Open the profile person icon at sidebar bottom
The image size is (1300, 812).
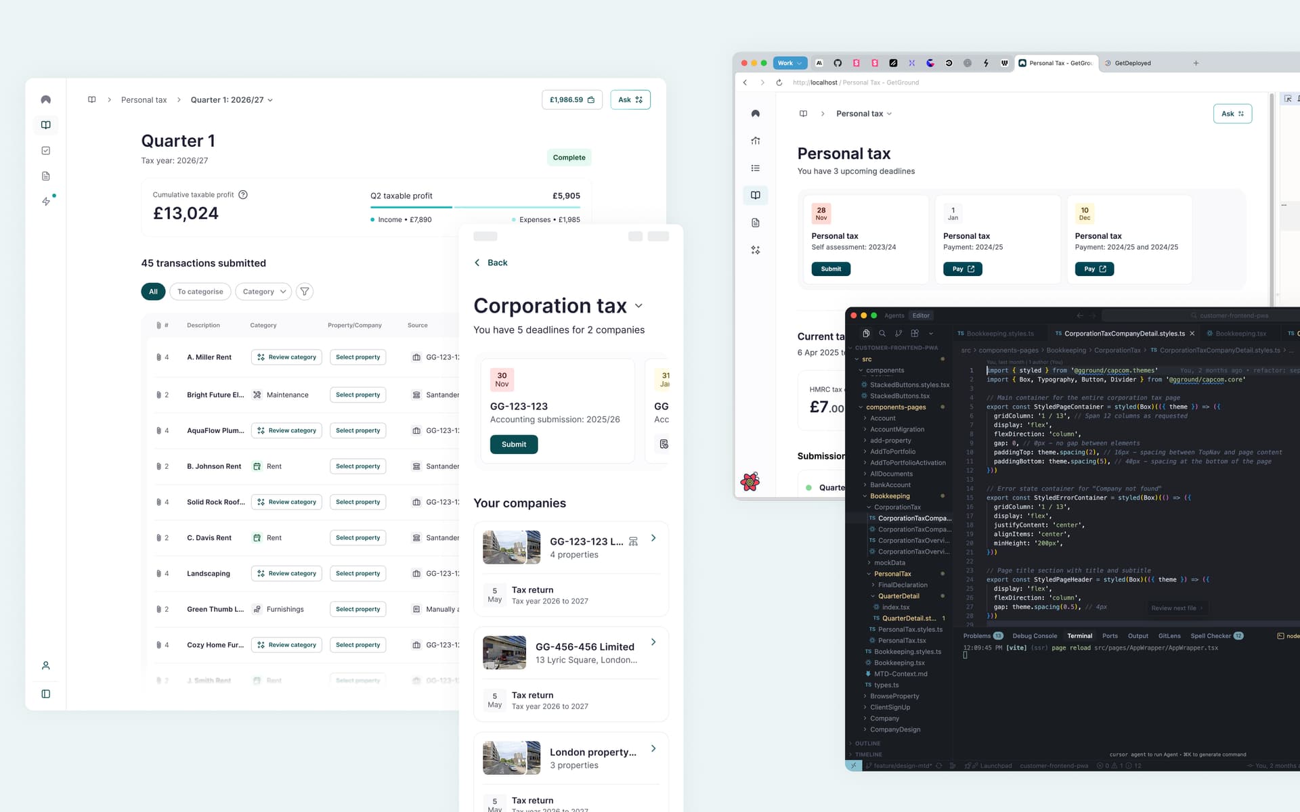(46, 665)
